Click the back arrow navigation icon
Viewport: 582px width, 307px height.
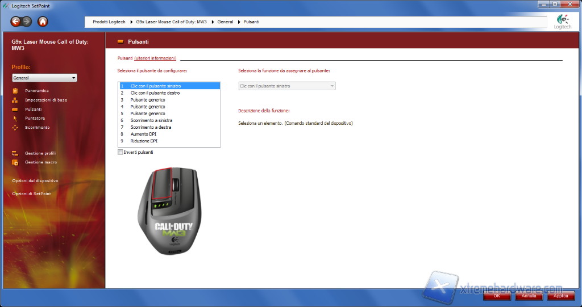pyautogui.click(x=15, y=22)
